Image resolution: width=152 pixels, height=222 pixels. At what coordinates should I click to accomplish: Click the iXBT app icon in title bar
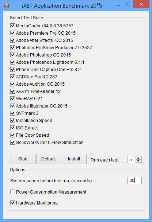(7, 6)
